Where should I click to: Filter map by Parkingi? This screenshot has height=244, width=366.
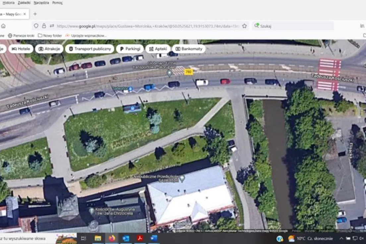tap(130, 49)
